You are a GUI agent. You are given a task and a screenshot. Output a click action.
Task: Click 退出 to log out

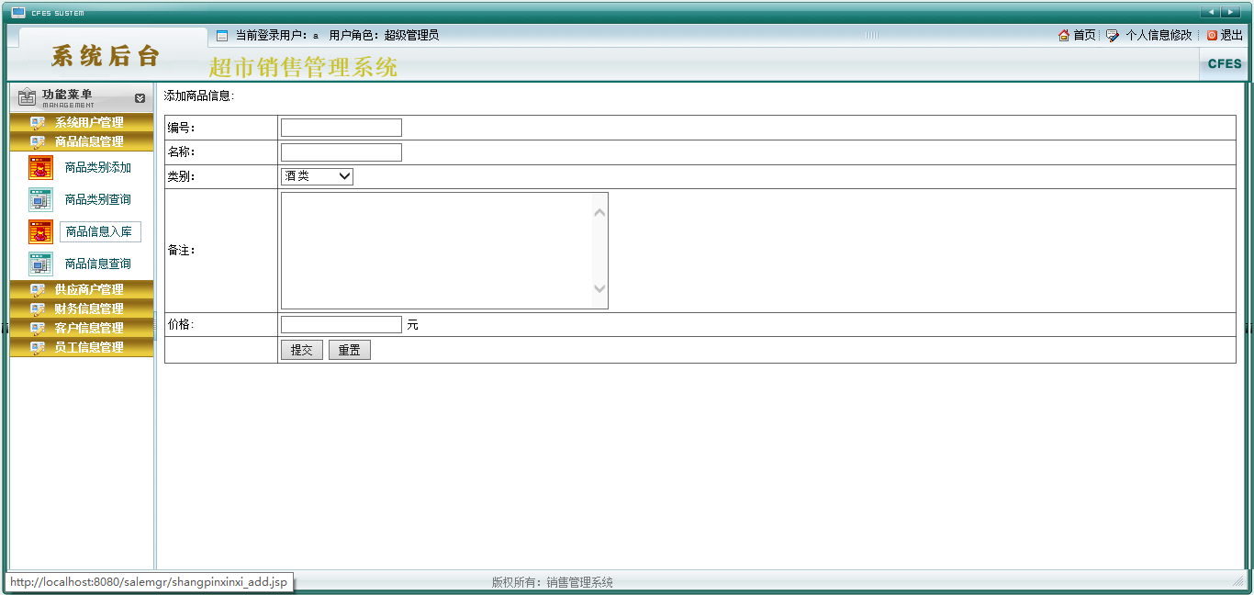(1231, 35)
